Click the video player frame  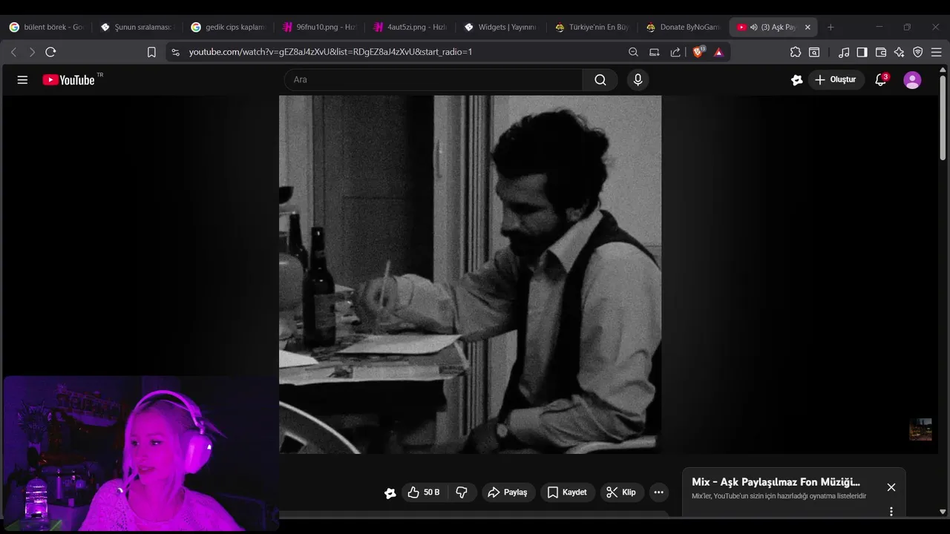pyautogui.click(x=470, y=274)
